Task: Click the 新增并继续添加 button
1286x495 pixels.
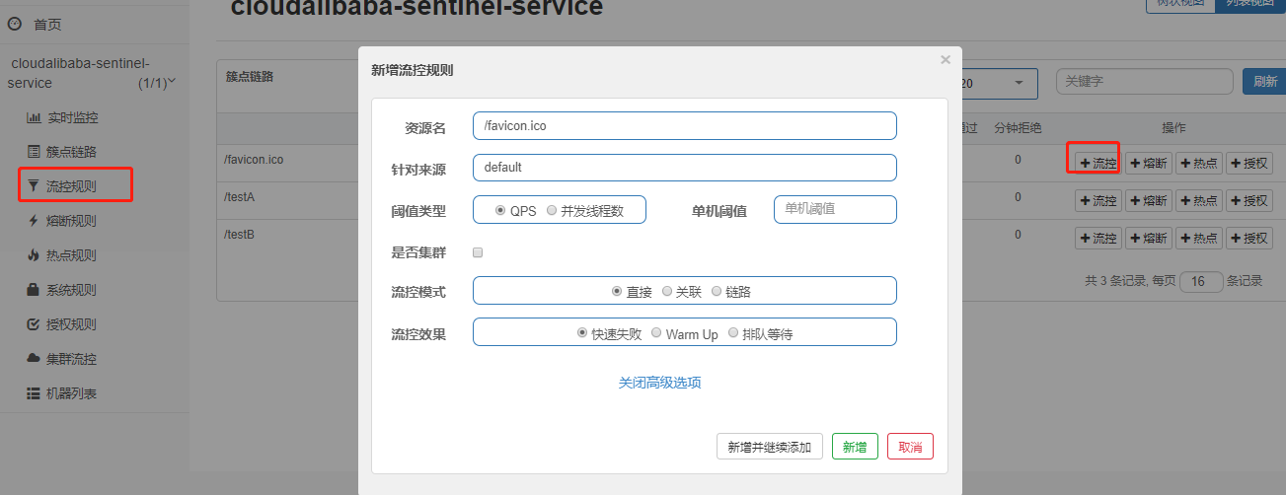Action: point(770,447)
